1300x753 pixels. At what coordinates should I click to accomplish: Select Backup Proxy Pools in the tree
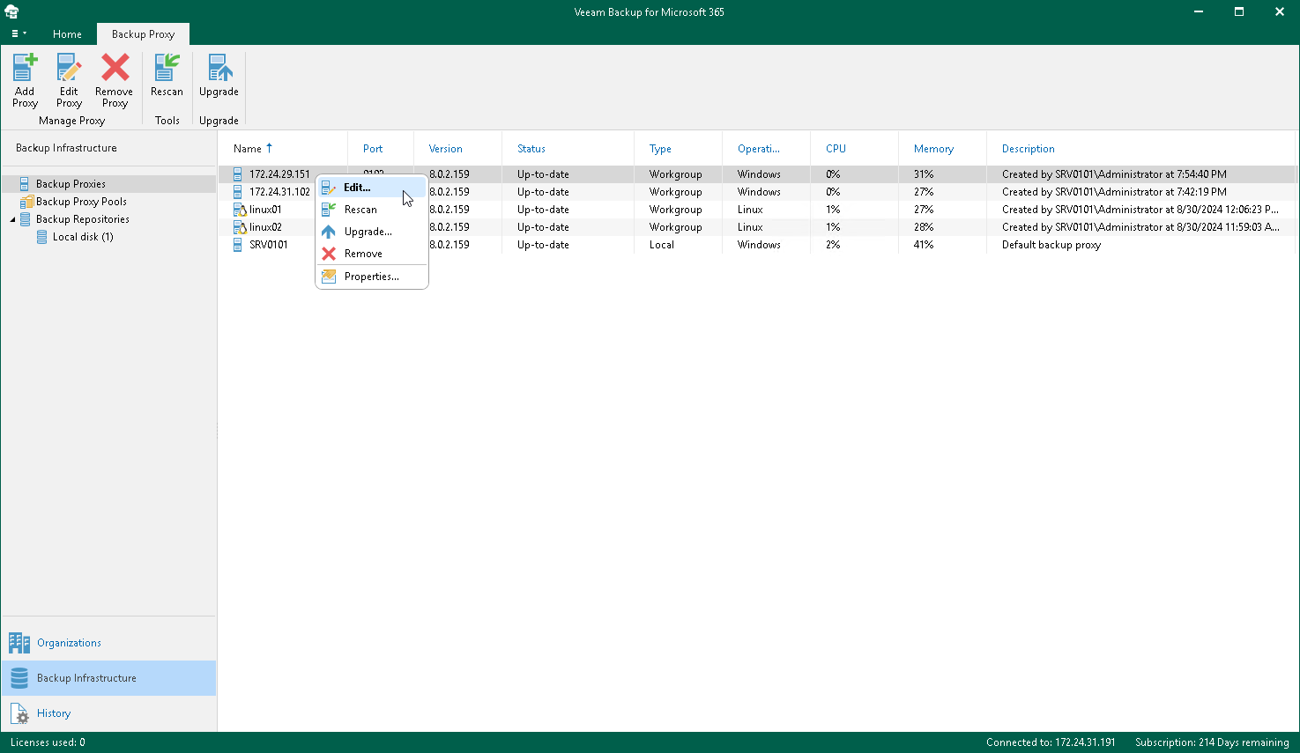81,202
